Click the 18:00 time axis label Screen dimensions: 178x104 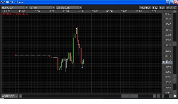(x=51, y=11)
